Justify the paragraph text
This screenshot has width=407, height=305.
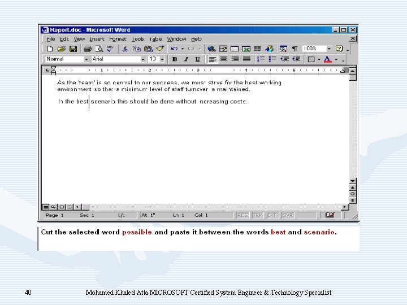246,59
